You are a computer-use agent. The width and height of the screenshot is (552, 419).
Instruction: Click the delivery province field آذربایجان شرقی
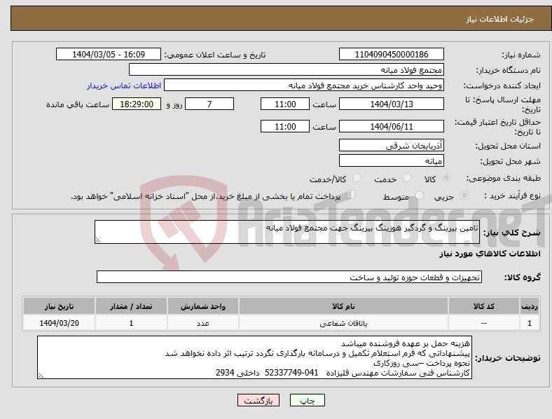[391, 145]
